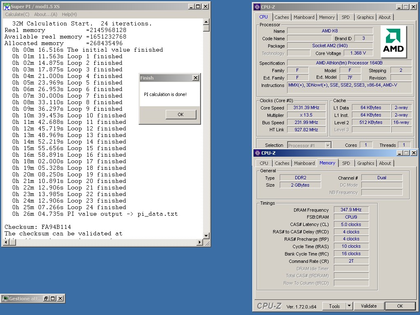
Task: Open About tab in lower CPU-Z window
Action: pos(385,163)
